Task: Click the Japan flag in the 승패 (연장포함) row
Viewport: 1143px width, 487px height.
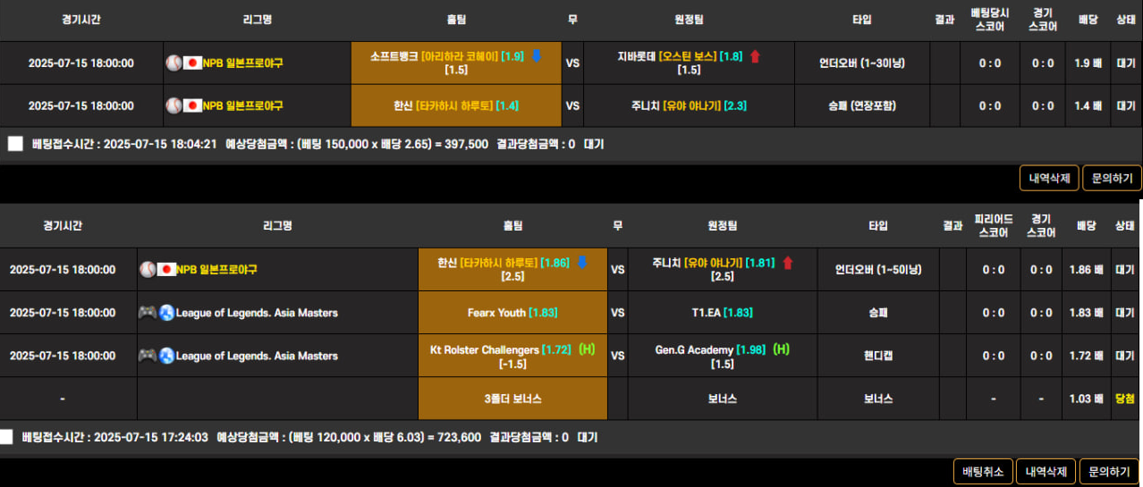Action: pyautogui.click(x=192, y=105)
